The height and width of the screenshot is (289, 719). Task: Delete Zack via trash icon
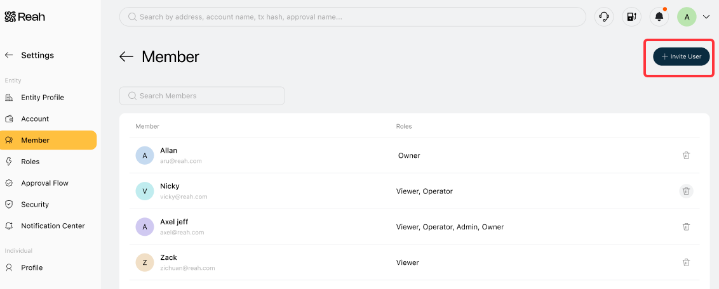tap(686, 262)
